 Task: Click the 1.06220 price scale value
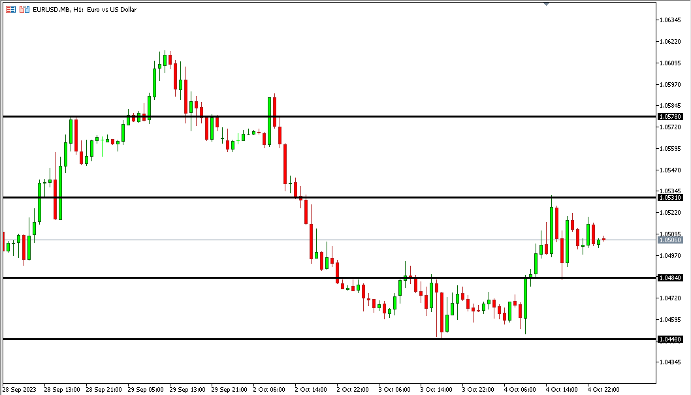click(x=670, y=41)
